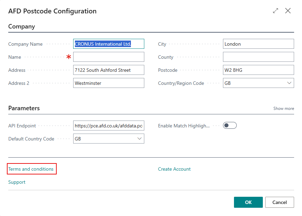
Task: Edit the City field showing London
Action: click(x=258, y=44)
